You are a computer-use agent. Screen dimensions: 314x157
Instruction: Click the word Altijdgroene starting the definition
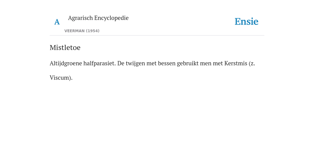[66, 63]
